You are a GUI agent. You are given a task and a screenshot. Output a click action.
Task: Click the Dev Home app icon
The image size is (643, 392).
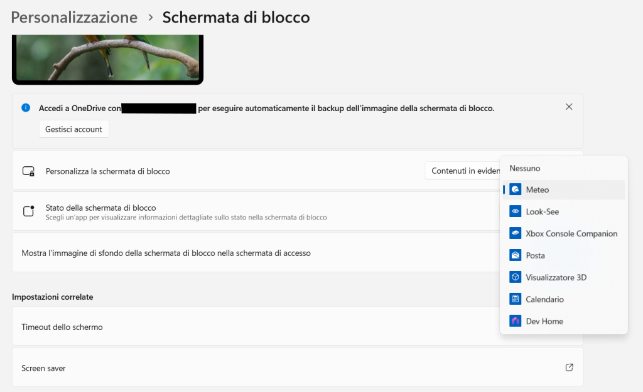[x=516, y=321]
